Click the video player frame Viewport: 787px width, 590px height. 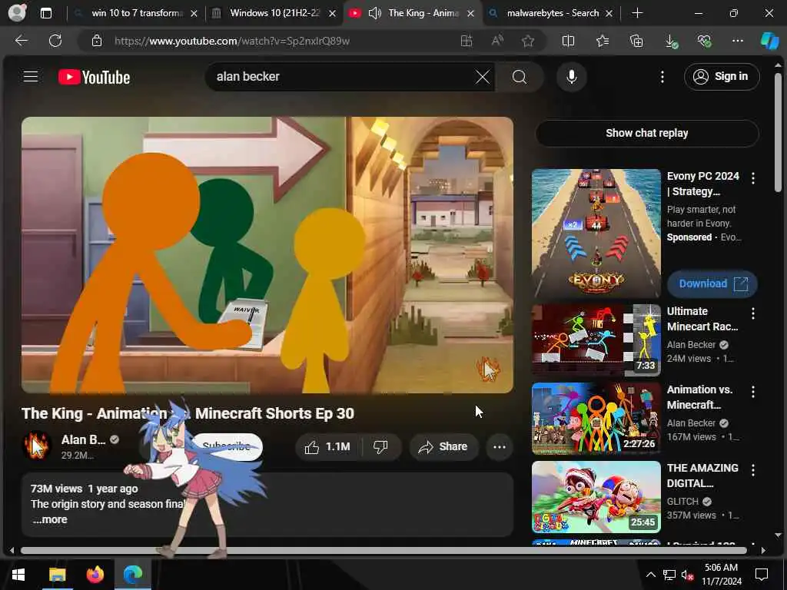click(x=267, y=255)
